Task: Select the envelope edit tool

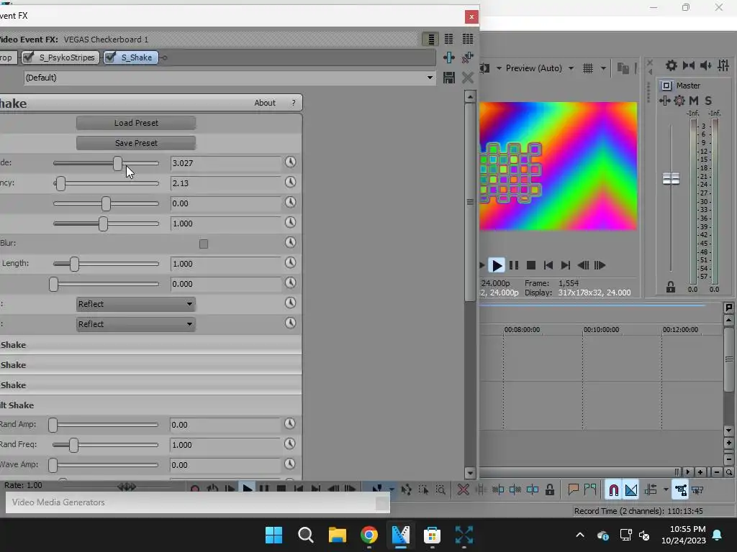Action: (x=406, y=490)
